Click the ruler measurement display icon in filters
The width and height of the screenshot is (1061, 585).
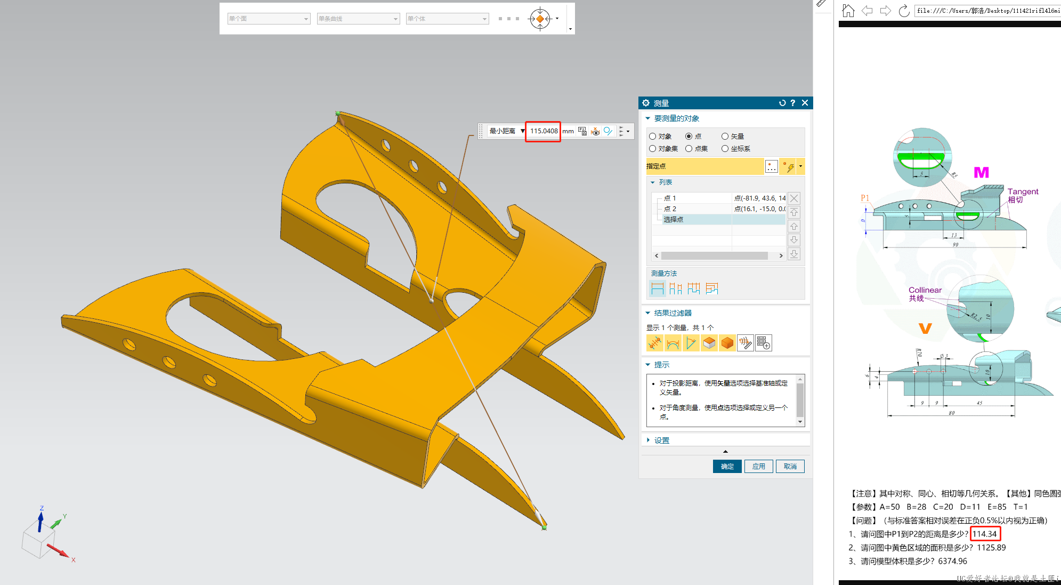746,343
